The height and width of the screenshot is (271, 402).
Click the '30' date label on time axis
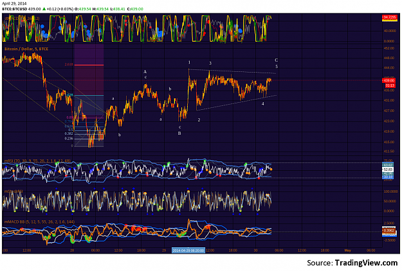tap(256, 250)
